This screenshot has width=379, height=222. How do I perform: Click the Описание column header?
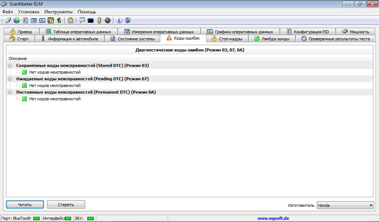[18, 59]
